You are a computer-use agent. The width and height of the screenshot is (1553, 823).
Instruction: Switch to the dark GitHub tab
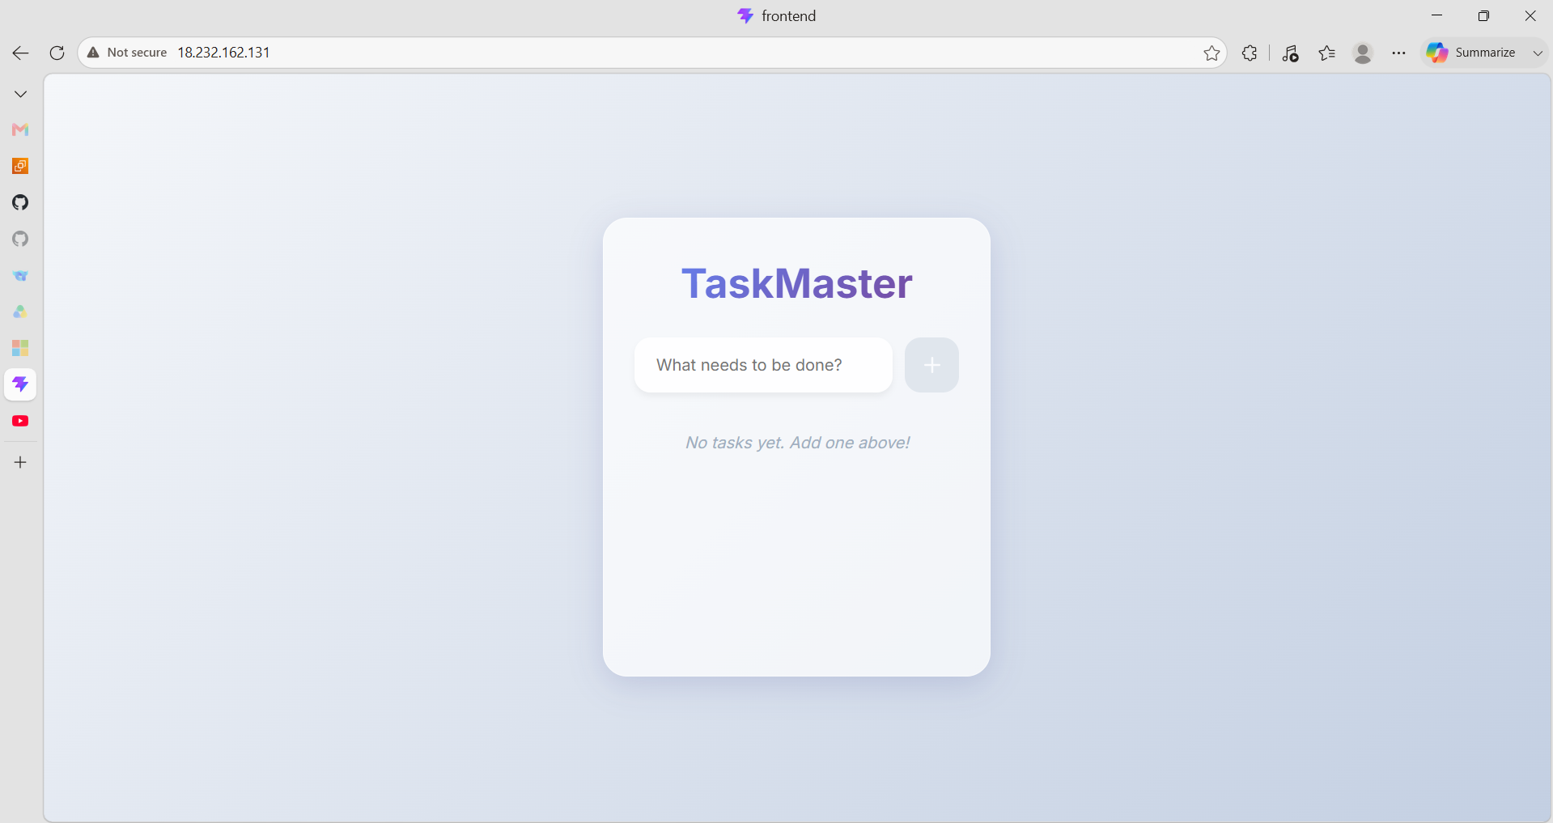point(20,202)
